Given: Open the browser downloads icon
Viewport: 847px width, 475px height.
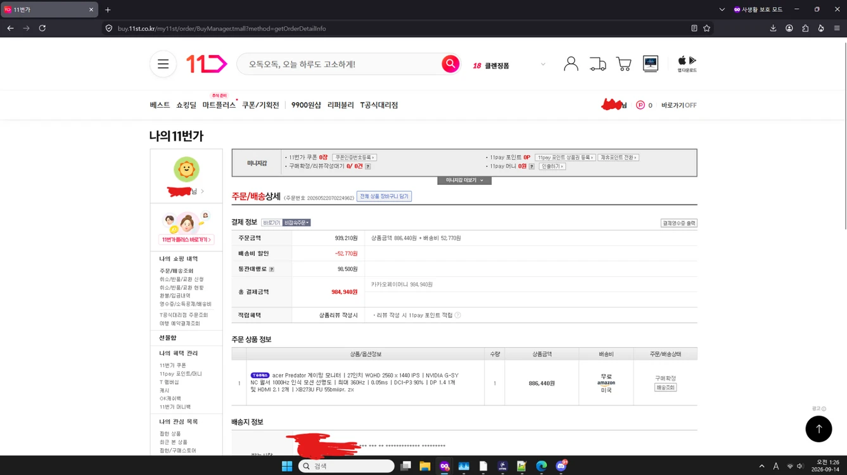Looking at the screenshot, I should tap(773, 28).
